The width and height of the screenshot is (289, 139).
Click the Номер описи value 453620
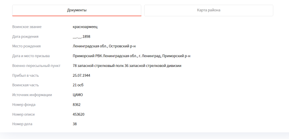point(78,114)
